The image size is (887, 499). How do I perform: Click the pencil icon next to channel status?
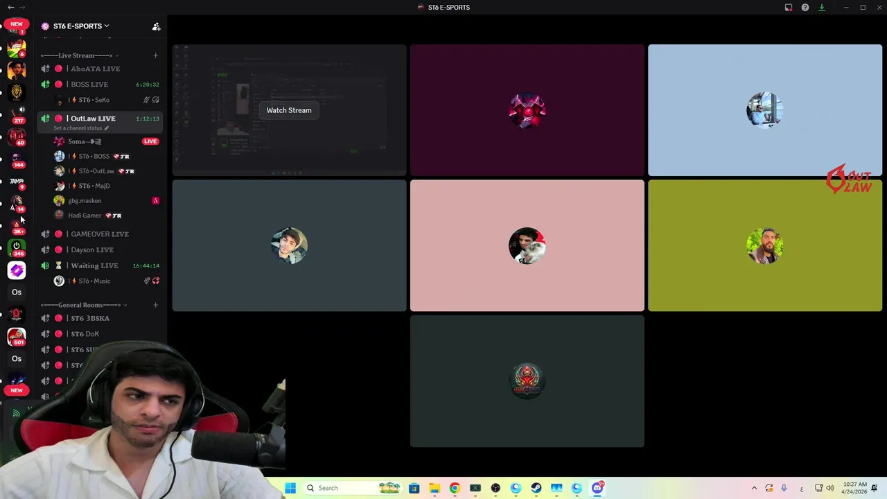pyautogui.click(x=106, y=128)
